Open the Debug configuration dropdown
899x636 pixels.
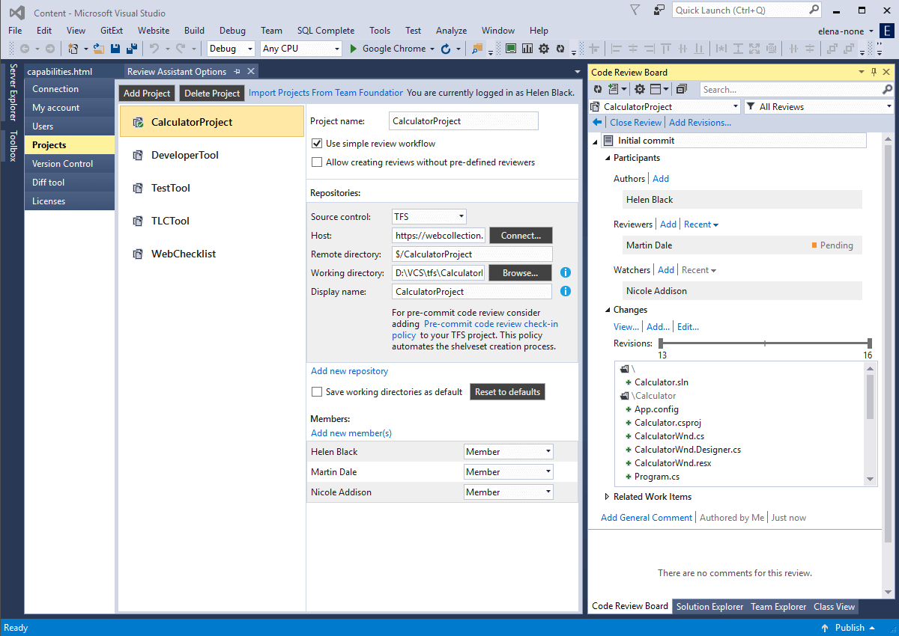232,49
